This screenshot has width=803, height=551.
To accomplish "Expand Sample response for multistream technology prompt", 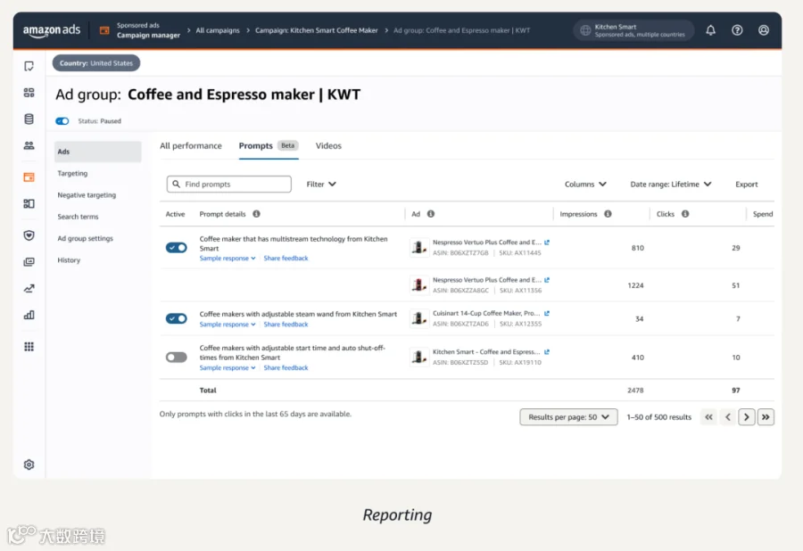I will click(228, 259).
